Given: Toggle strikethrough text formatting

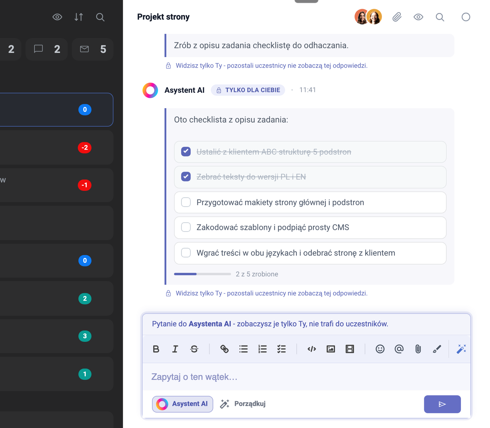Looking at the screenshot, I should 194,349.
